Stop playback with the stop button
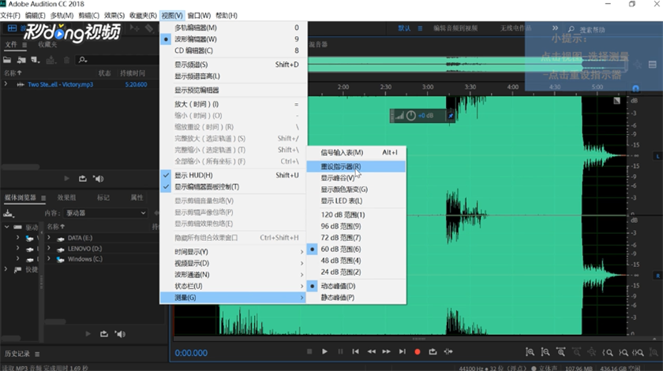Screen dimensions: 663x371 [x=309, y=351]
